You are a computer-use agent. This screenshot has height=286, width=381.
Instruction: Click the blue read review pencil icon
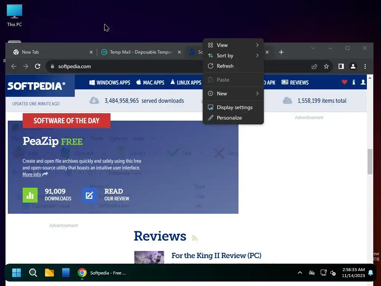click(x=89, y=195)
